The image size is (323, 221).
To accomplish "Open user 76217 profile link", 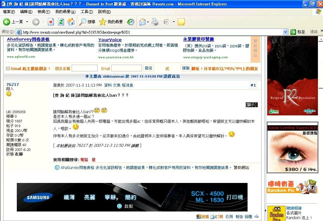I will click(x=12, y=84).
